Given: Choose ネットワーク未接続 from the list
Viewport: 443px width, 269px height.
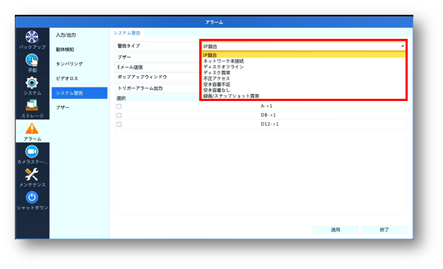Looking at the screenshot, I should click(304, 61).
